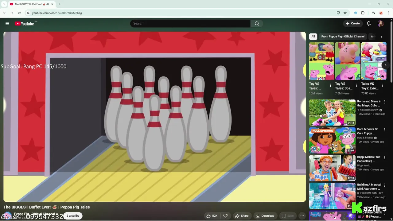Open options for Building A Magical Mini Apartment
This screenshot has width=393, height=221.
(385, 185)
